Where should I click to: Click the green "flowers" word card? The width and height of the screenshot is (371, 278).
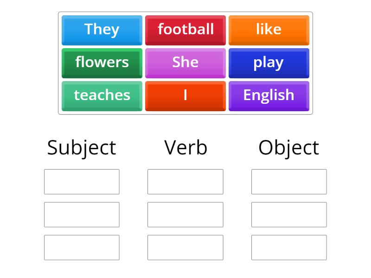[102, 63]
